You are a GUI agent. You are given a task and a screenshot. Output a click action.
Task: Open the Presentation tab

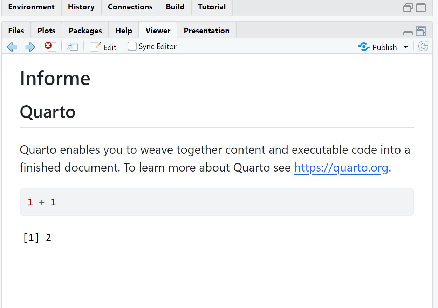click(x=206, y=31)
